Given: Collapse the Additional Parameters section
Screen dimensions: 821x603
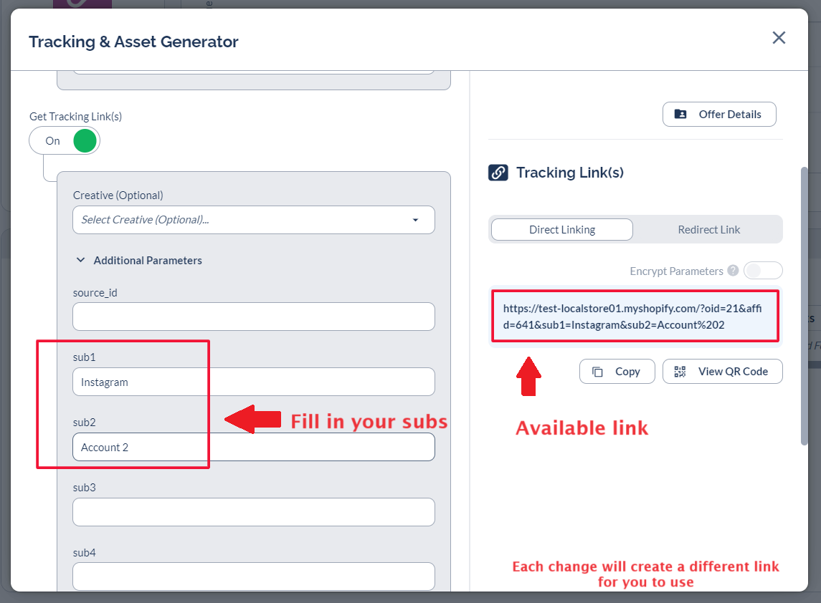Looking at the screenshot, I should click(x=80, y=261).
